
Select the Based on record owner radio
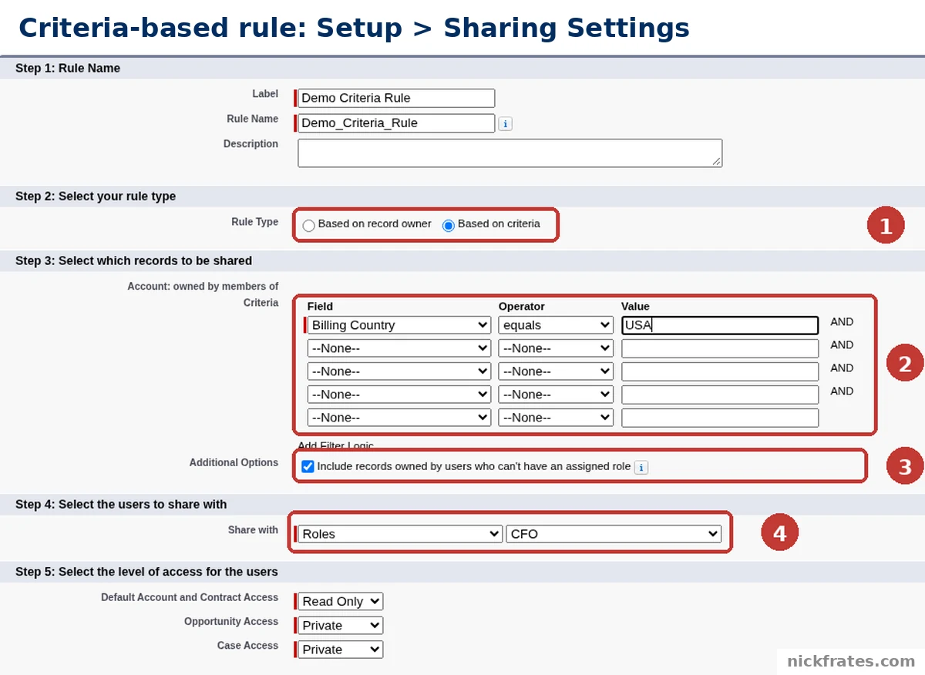click(x=308, y=226)
